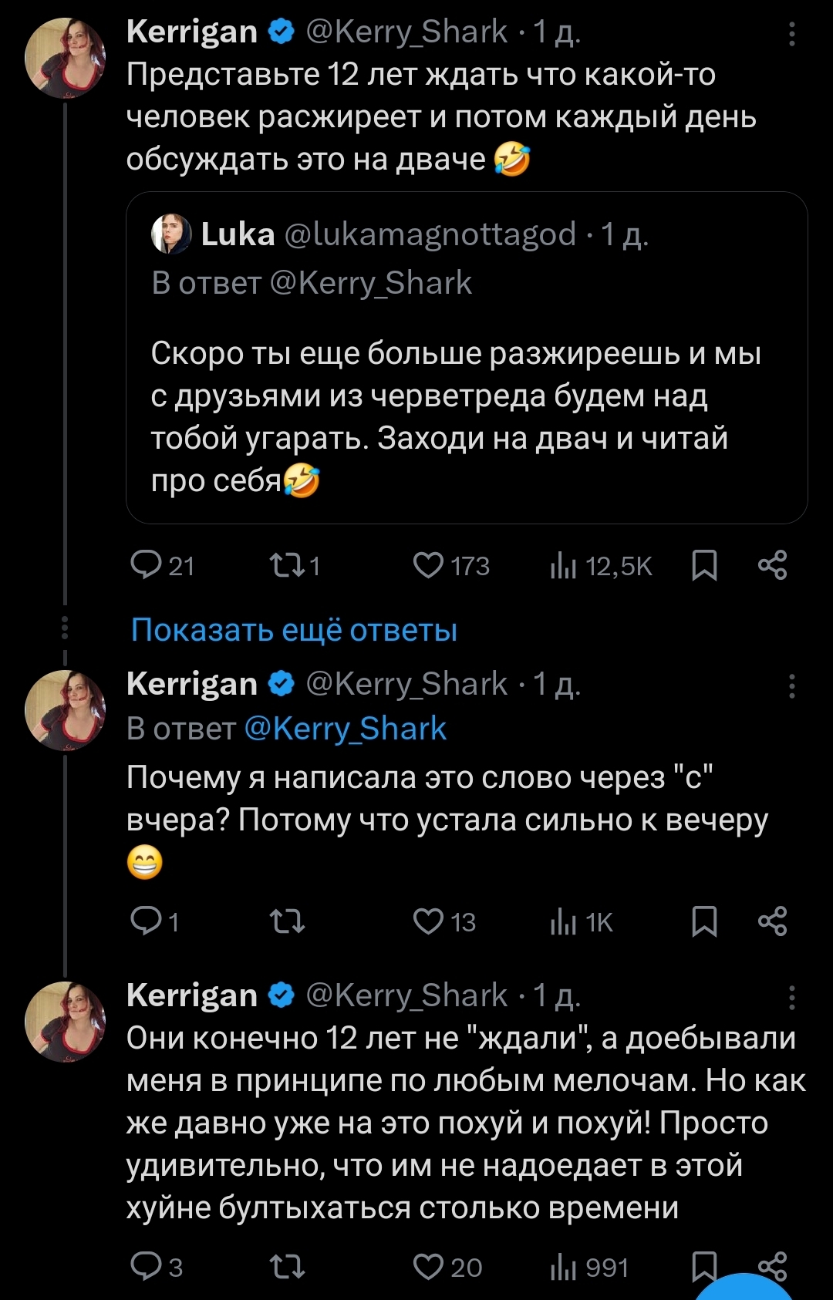The width and height of the screenshot is (833, 1300).
Task: Open more options on third Kerrigan tweet
Action: (x=791, y=998)
